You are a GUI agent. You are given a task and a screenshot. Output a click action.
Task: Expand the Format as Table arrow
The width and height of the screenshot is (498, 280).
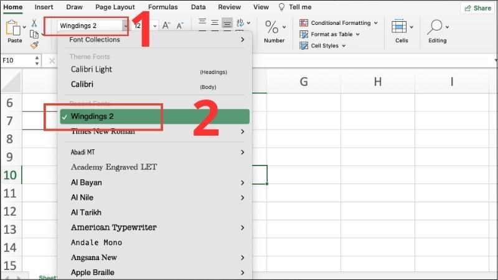point(357,34)
